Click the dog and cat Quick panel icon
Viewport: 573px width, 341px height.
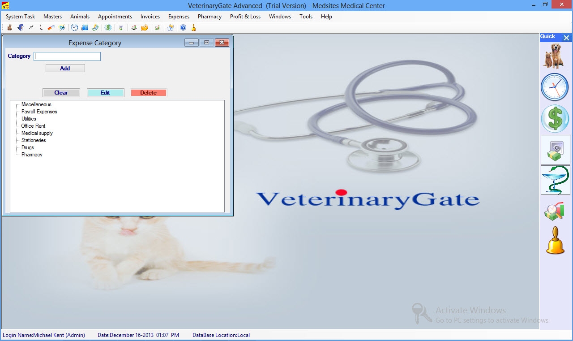[x=555, y=56]
